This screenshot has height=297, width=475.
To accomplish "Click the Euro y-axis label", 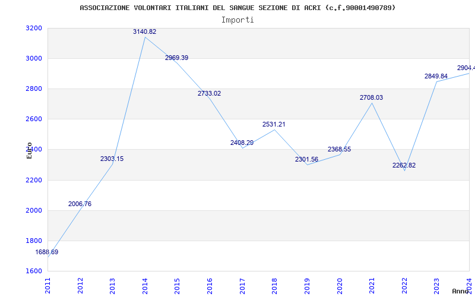I will click(x=29, y=151).
